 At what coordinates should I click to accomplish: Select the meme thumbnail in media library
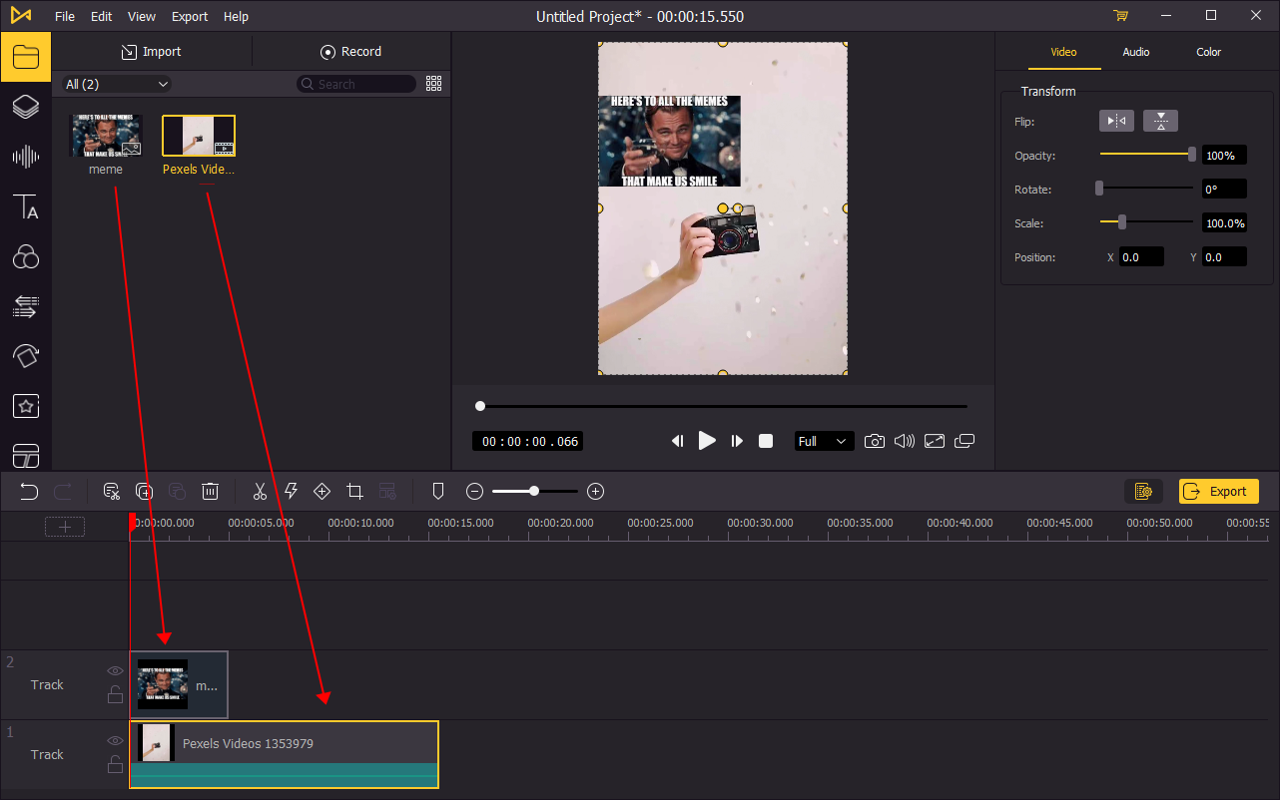(x=106, y=136)
